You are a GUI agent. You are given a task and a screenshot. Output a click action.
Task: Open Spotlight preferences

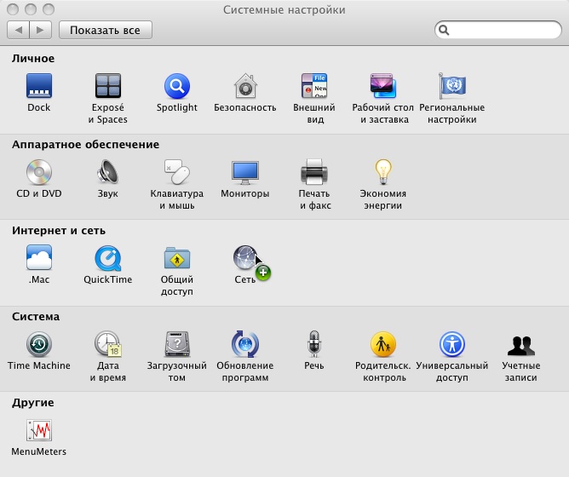[176, 86]
